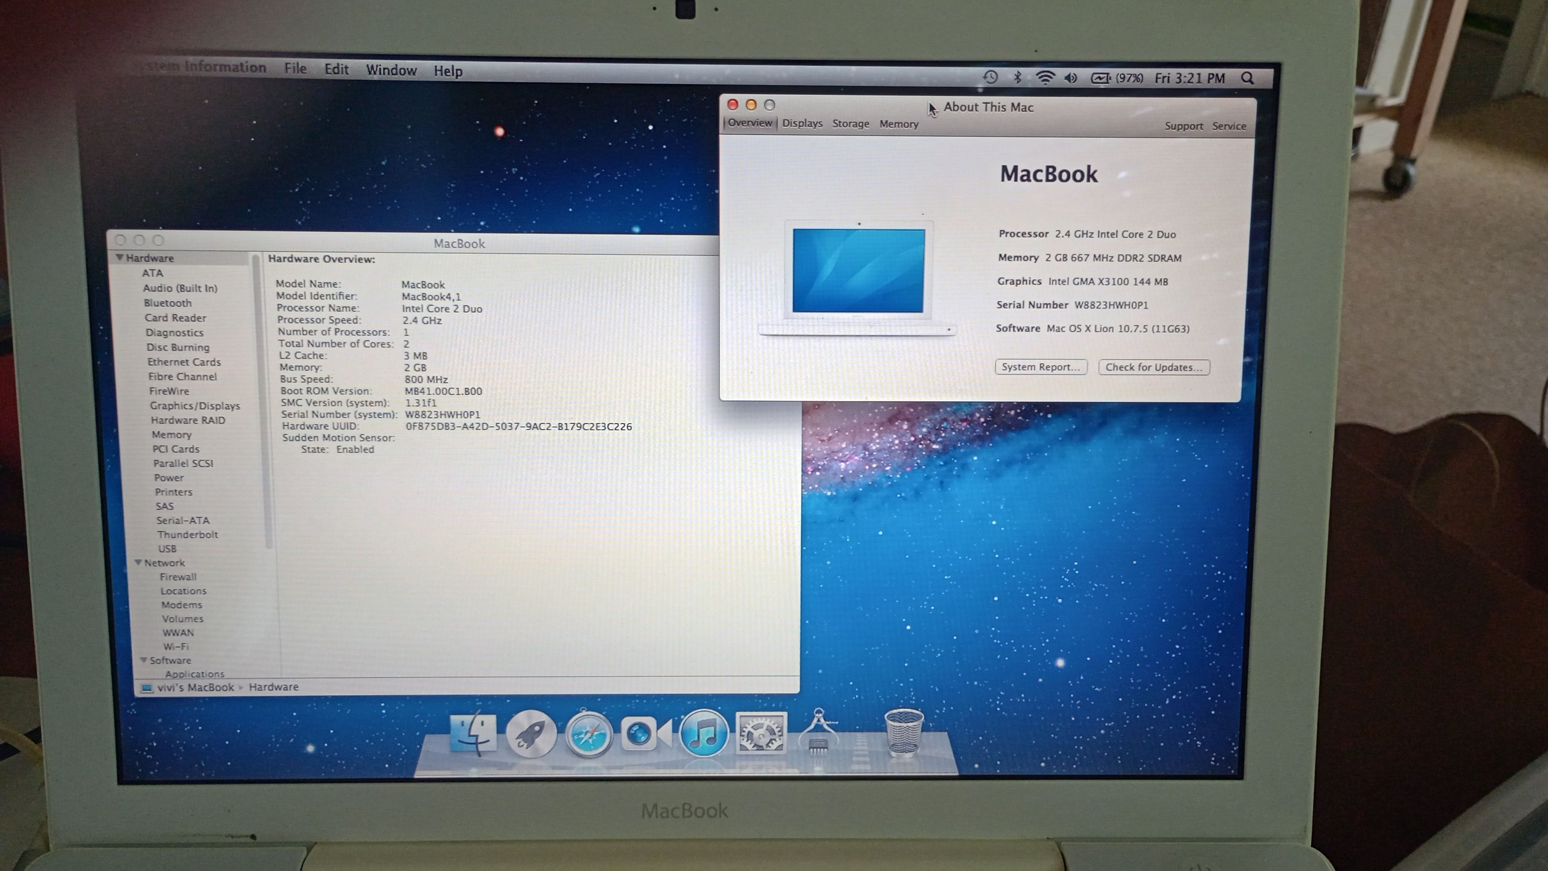The image size is (1548, 871).
Task: Open the Support link
Action: (1183, 126)
